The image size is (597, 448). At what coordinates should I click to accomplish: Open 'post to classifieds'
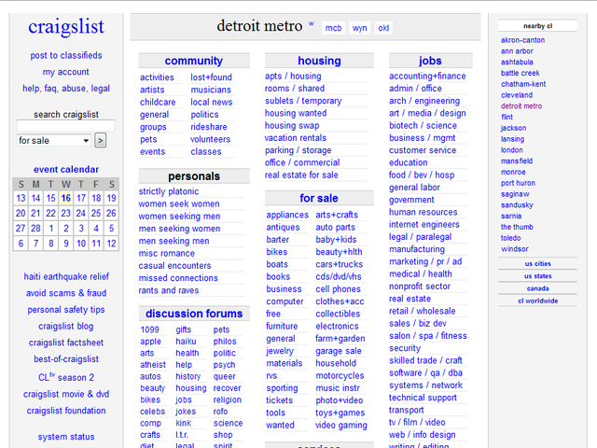(x=66, y=55)
